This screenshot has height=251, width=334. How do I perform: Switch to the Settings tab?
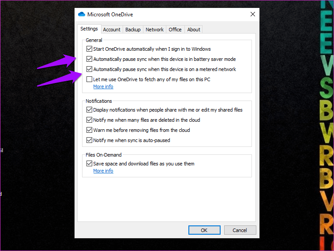point(89,29)
